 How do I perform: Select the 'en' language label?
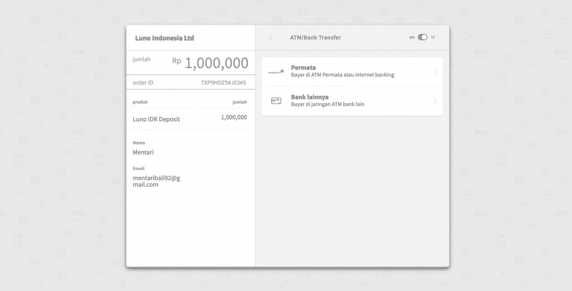[412, 37]
